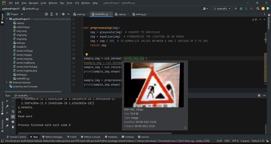
Task: Click the wrench icon in Run panel
Action: click(7, 106)
